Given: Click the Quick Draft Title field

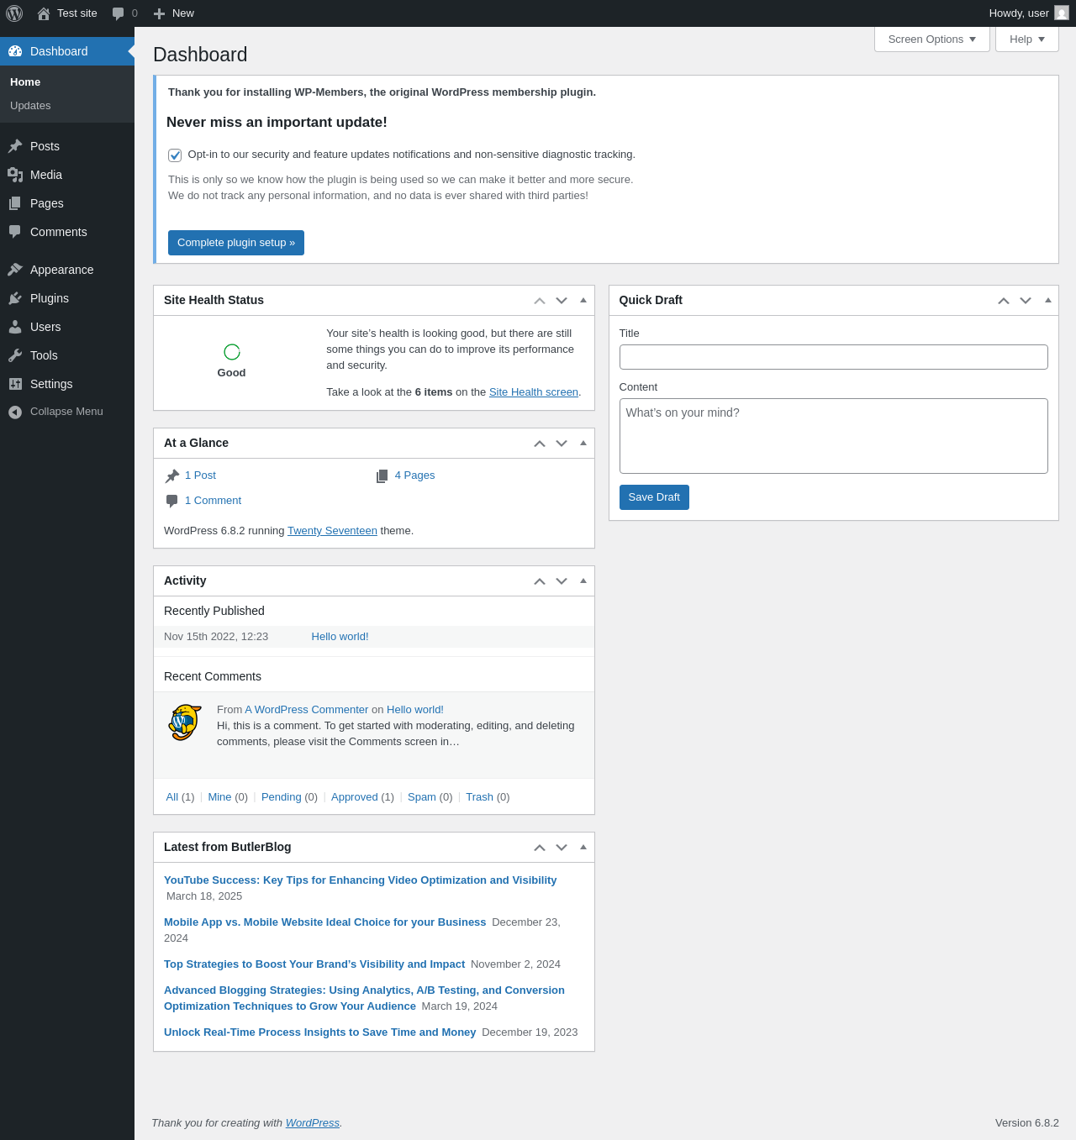Looking at the screenshot, I should (834, 357).
